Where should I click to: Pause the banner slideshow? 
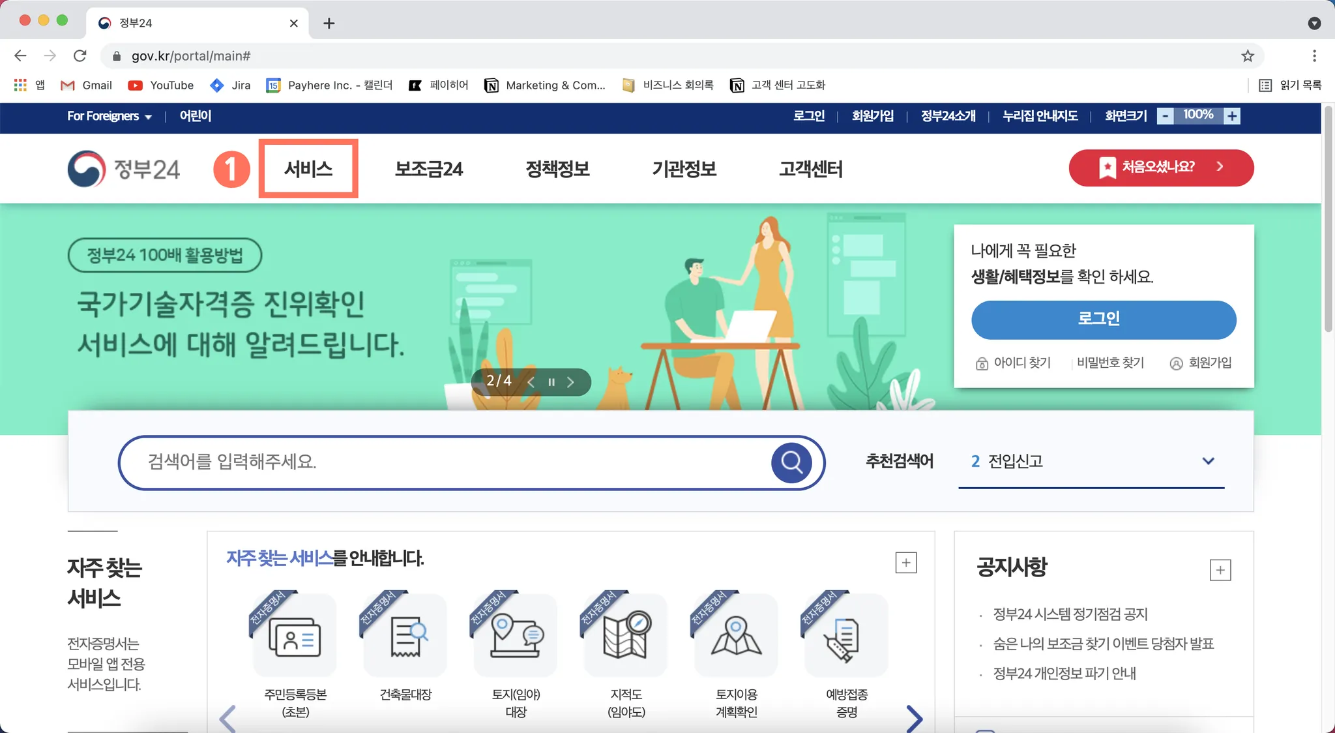tap(551, 382)
